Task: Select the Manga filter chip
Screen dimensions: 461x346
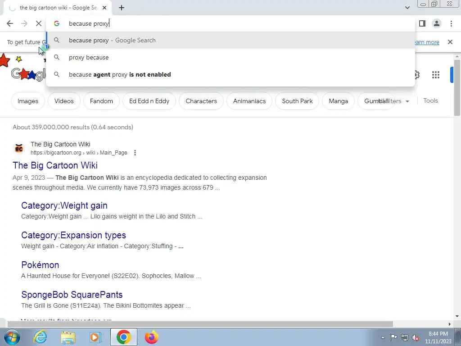Action: click(x=338, y=101)
